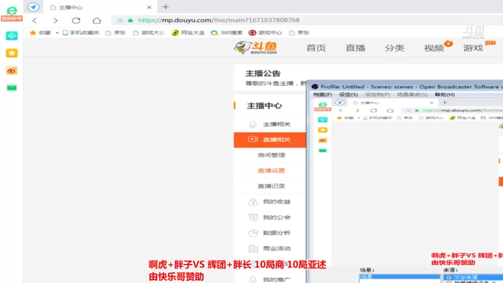The image size is (503, 283).
Task: Open the 京东 bookmark beside 手机收藏夹
Action: [116, 33]
